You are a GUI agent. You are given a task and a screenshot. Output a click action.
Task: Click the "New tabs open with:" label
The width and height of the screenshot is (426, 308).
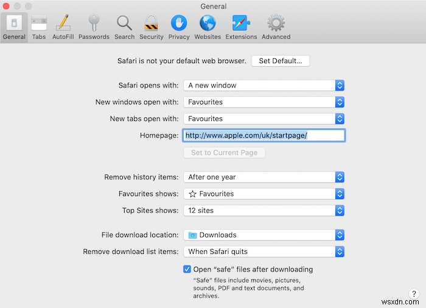(144, 118)
